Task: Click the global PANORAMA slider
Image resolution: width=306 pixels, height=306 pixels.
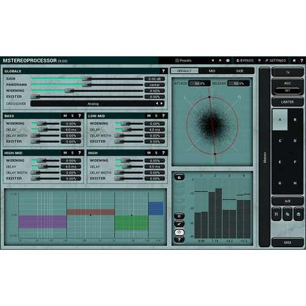Action: [x=87, y=84]
